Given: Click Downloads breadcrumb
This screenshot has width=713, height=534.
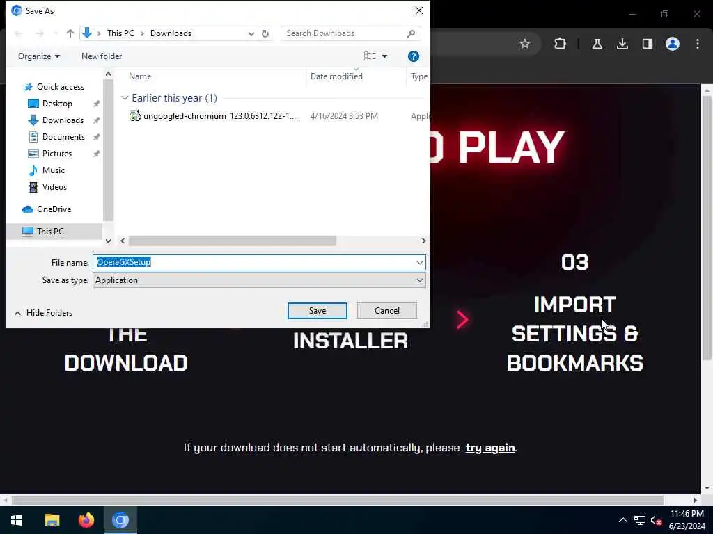Looking at the screenshot, I should pos(171,33).
